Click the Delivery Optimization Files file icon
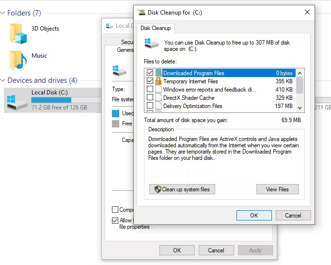Viewport: 331px width, 265px height. pyautogui.click(x=158, y=106)
